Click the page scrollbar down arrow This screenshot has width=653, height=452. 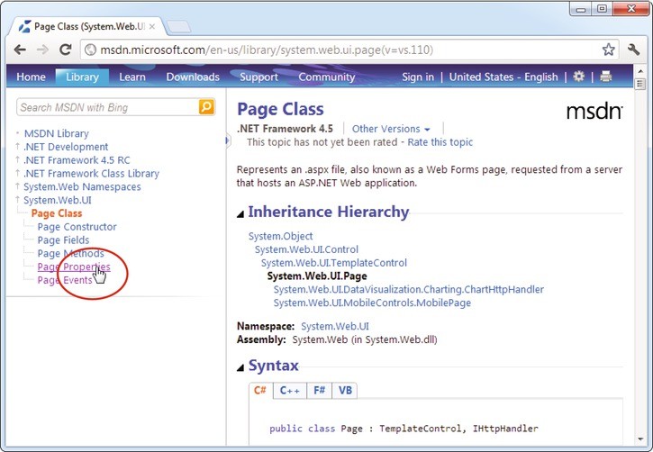[640, 439]
